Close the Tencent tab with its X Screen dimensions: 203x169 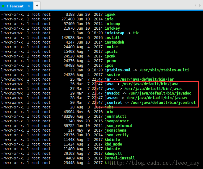coord(29,6)
